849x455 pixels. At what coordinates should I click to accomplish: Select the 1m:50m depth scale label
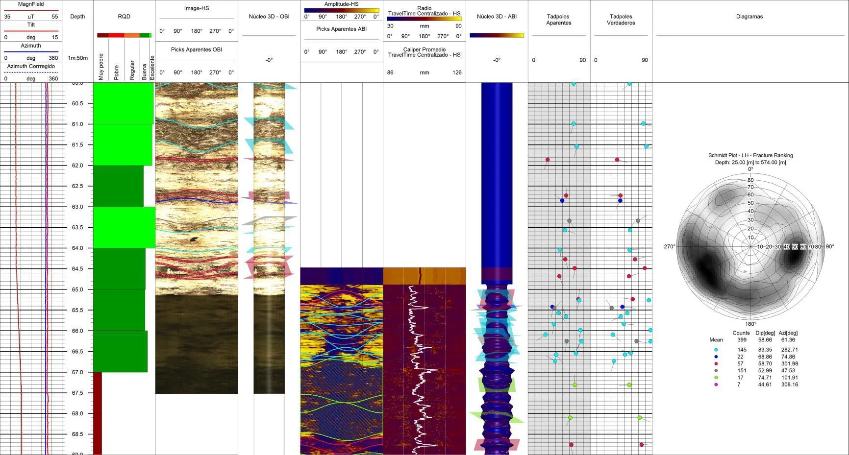77,58
